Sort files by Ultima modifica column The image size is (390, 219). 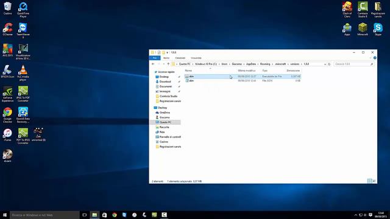click(246, 71)
